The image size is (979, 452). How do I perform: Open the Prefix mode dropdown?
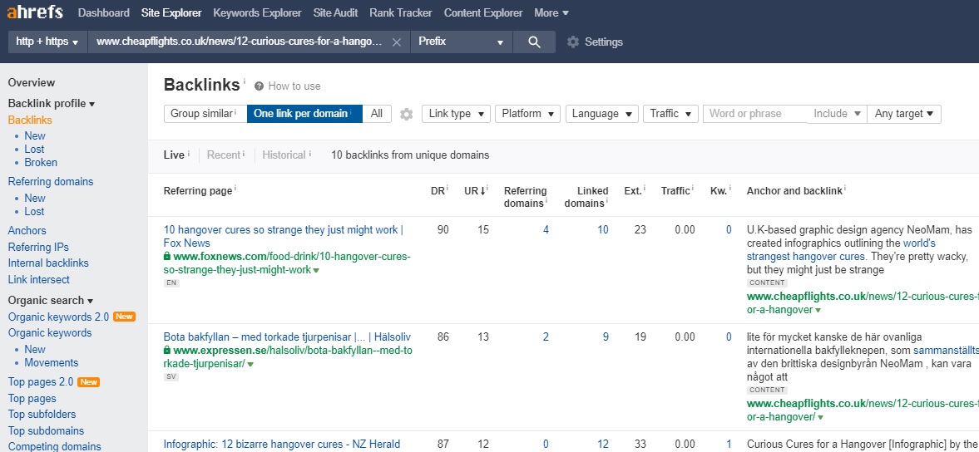[x=461, y=42]
